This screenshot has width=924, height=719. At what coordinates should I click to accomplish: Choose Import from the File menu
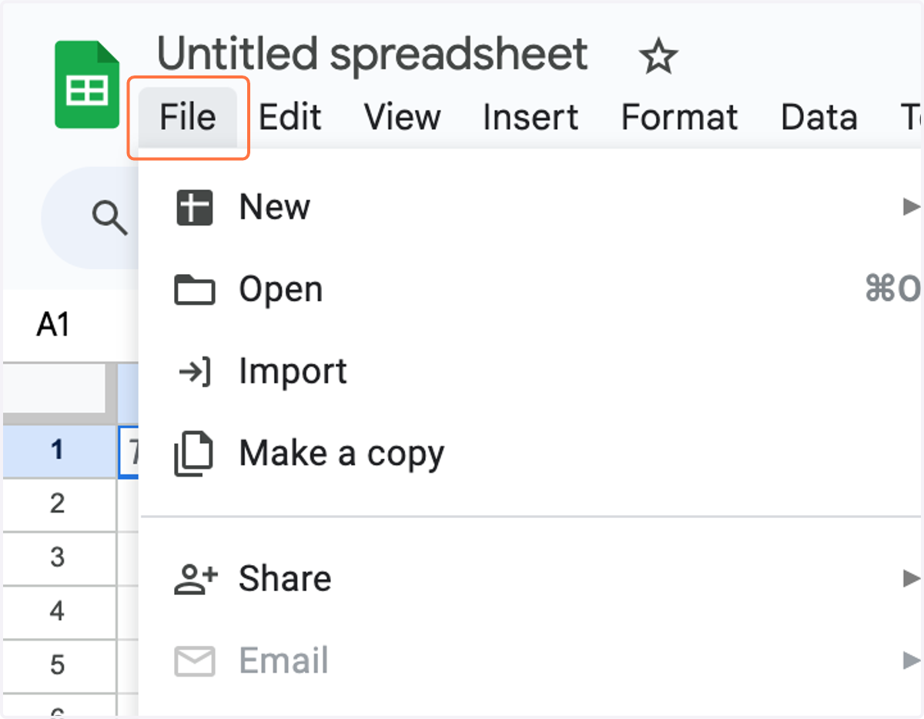coord(530,372)
